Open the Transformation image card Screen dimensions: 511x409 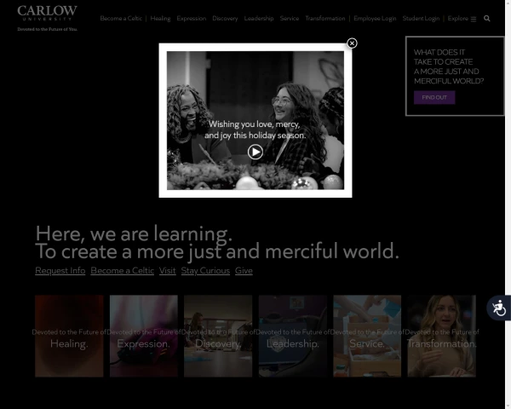click(441, 336)
